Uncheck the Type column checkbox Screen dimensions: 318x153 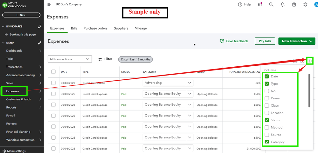pyautogui.click(x=267, y=84)
